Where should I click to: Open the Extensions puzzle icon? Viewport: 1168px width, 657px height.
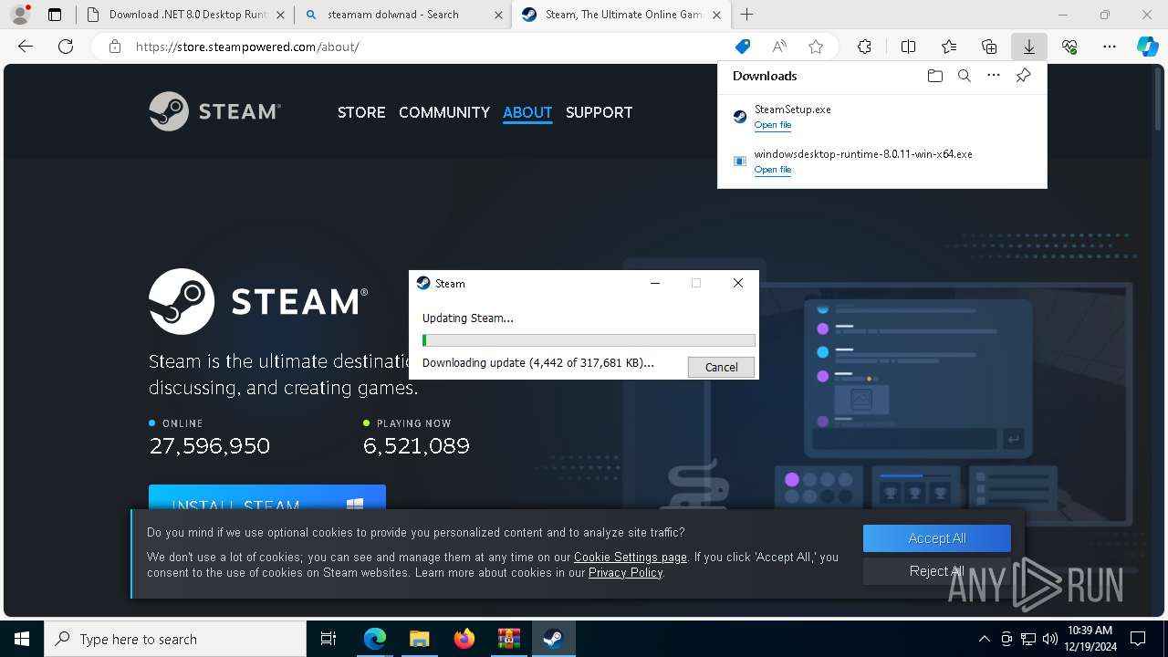(864, 47)
